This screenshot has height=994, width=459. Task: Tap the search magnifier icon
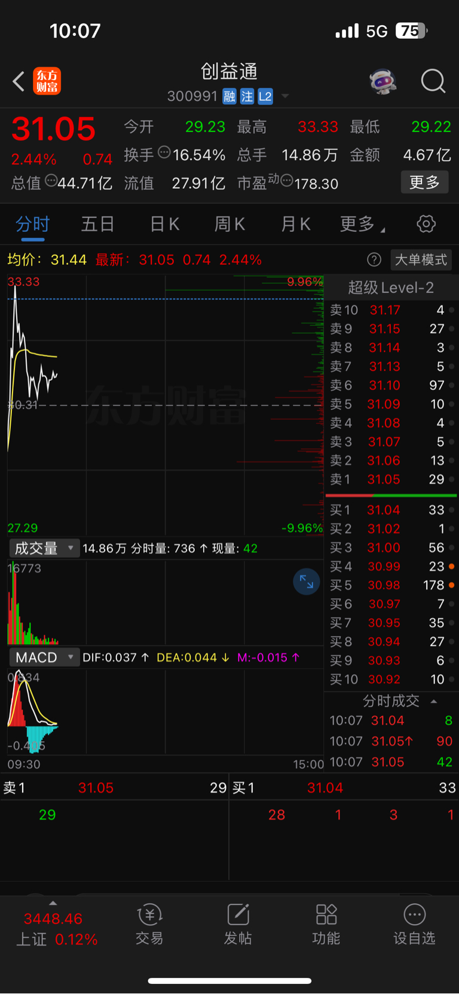coord(433,81)
